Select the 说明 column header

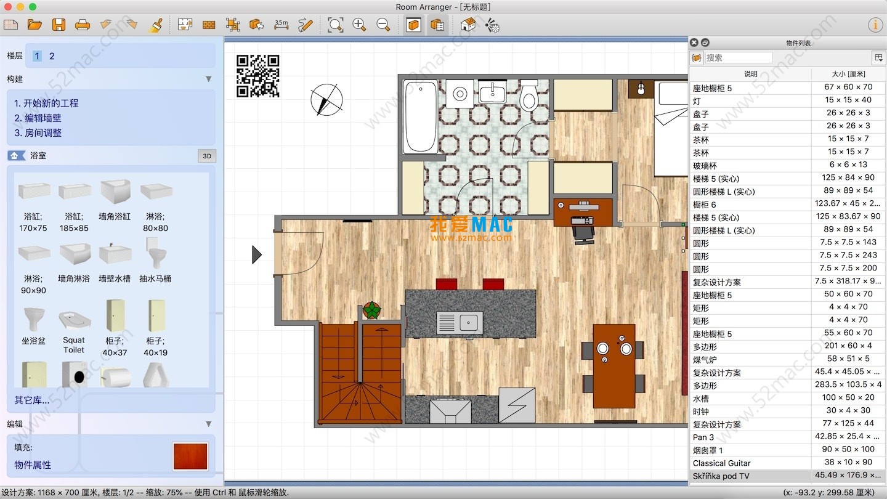[750, 74]
